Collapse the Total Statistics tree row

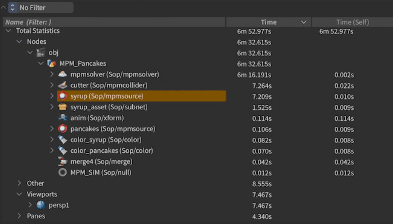[x=8, y=31]
